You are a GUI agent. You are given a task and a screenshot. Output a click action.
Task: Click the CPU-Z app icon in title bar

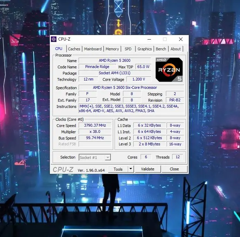[54, 39]
